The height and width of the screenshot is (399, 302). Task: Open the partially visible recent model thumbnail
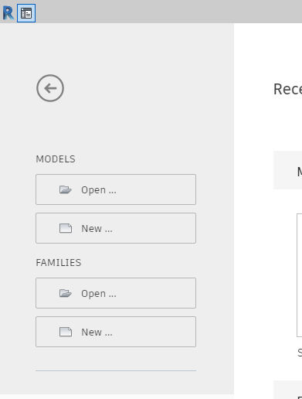(x=299, y=275)
